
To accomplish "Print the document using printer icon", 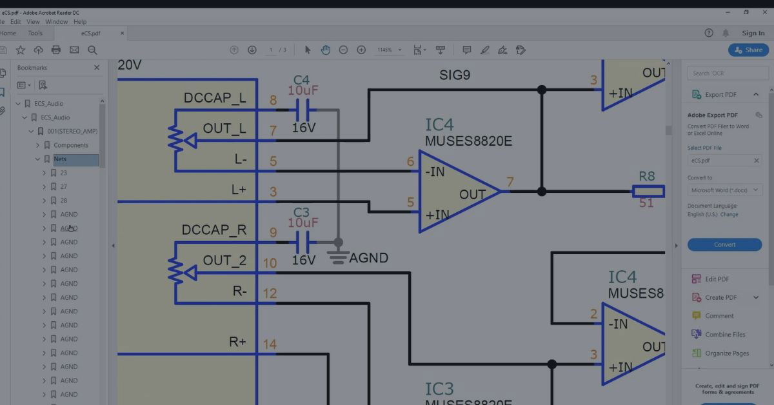I will pyautogui.click(x=56, y=50).
